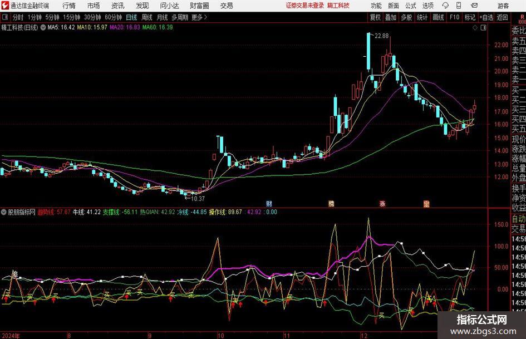
Task: Click the diamond icon atop the chart
Action: coord(475,28)
